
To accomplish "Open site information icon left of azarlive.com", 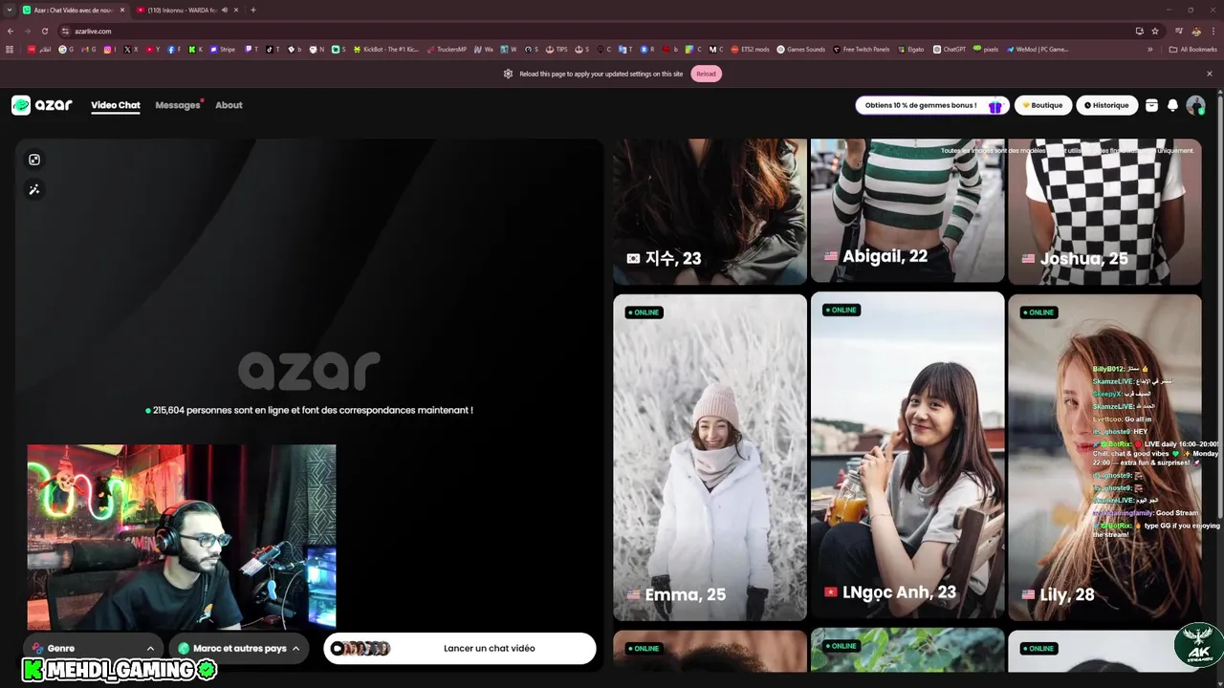I will [65, 31].
